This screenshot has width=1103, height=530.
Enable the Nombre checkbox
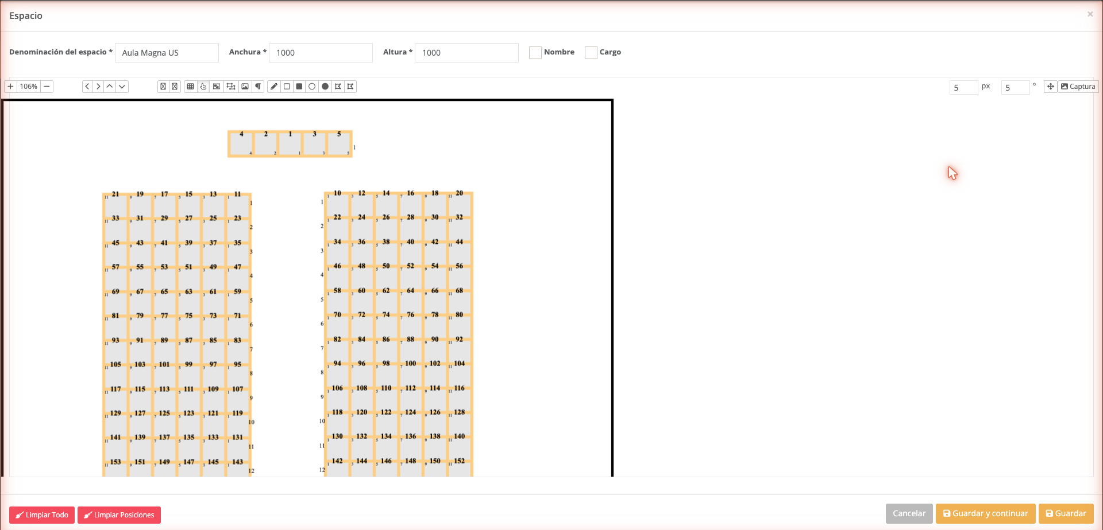(x=535, y=53)
